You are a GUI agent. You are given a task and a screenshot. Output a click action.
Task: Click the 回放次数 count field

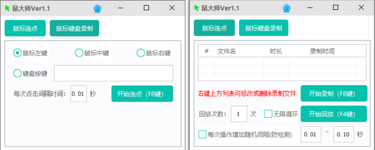point(239,114)
